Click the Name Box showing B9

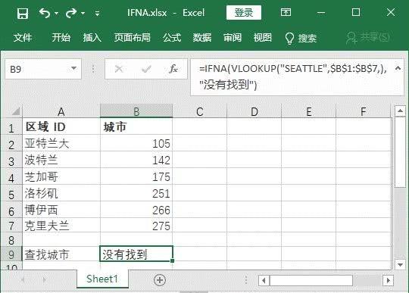tap(37, 69)
